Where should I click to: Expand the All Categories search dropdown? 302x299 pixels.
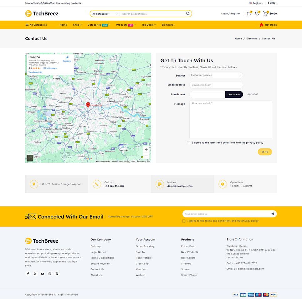point(105,14)
